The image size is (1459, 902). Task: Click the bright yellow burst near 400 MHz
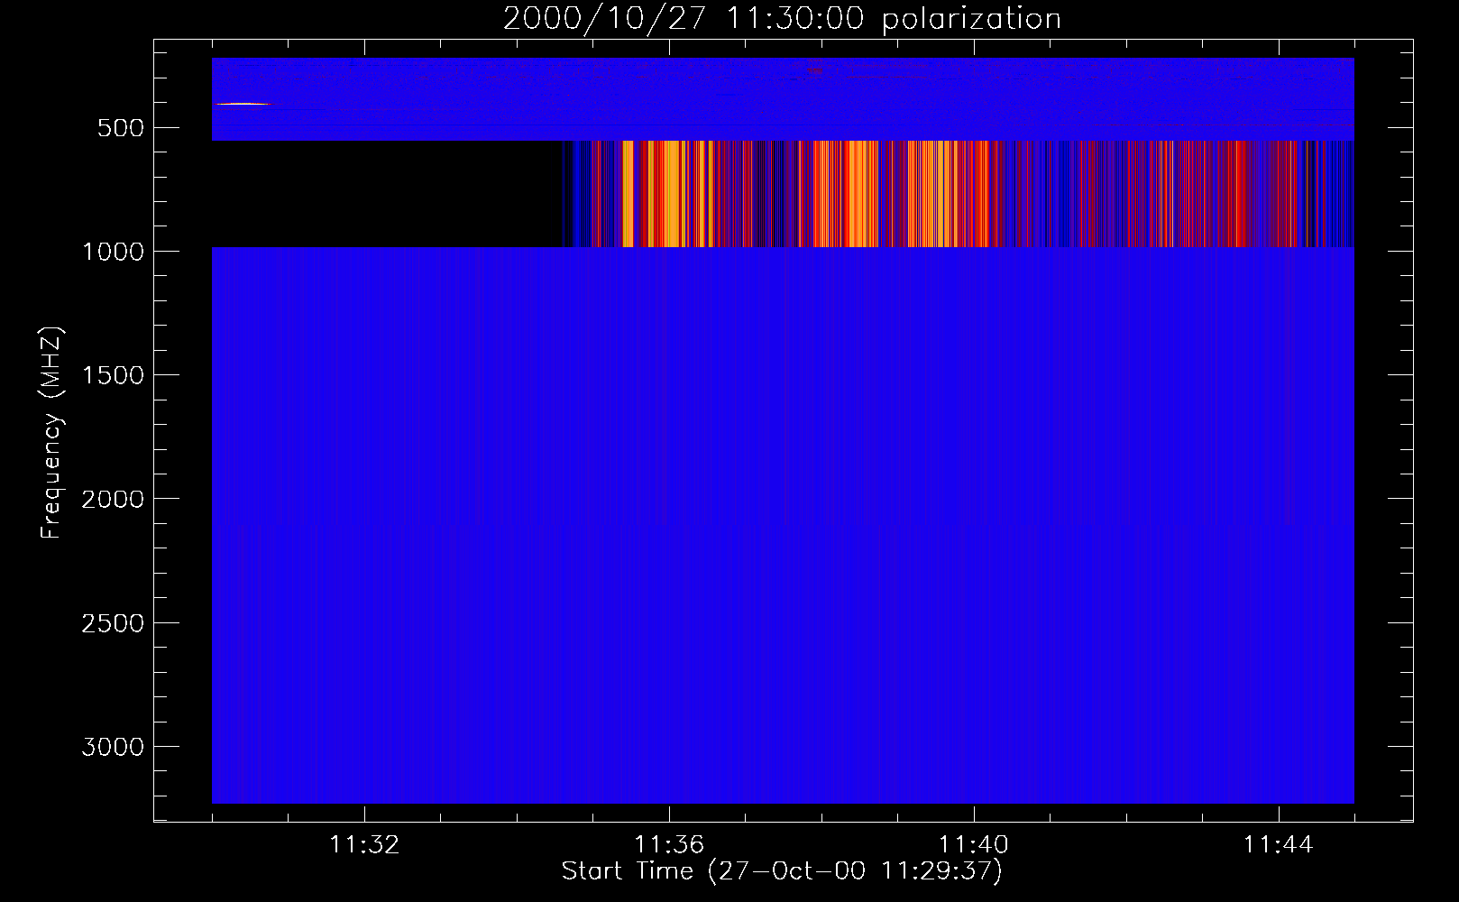click(x=242, y=104)
